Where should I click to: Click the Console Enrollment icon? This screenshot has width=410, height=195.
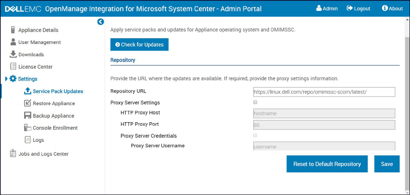27,128
